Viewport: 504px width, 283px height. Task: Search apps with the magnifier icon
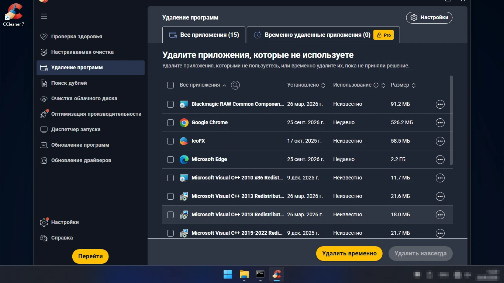pyautogui.click(x=235, y=85)
